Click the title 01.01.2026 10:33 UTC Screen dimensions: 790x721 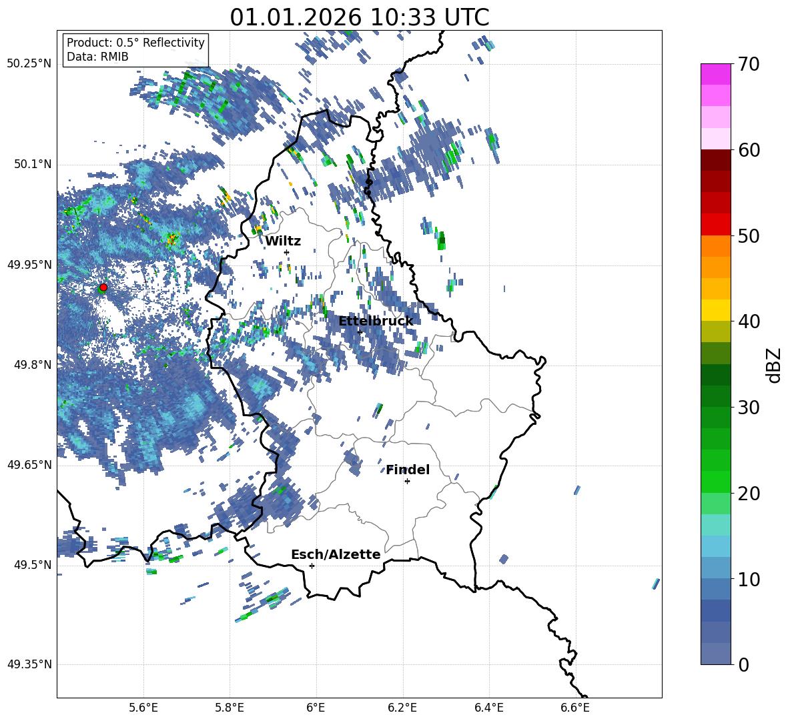coord(359,17)
